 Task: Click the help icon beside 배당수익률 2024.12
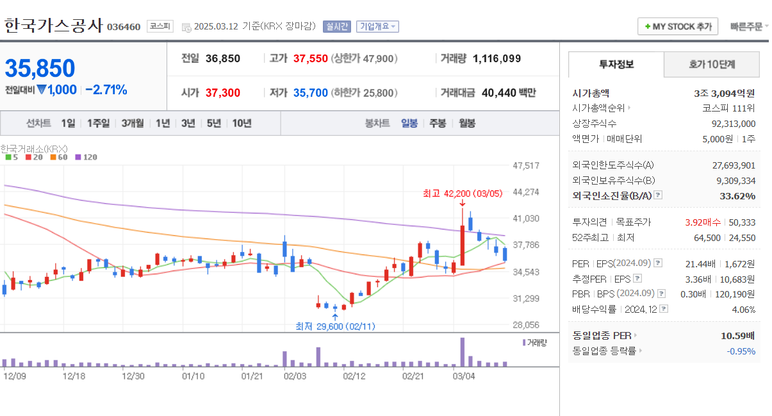664,309
